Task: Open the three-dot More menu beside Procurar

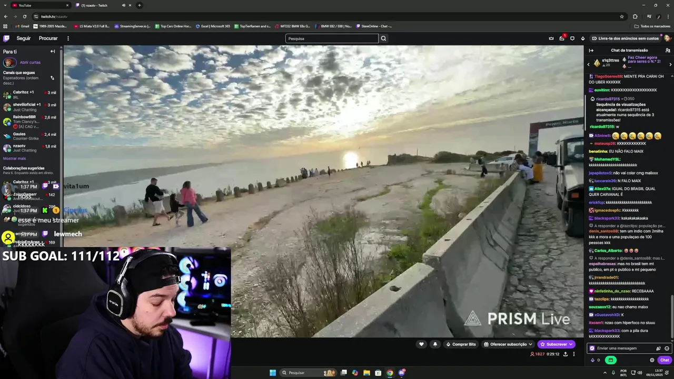Action: pos(68,38)
